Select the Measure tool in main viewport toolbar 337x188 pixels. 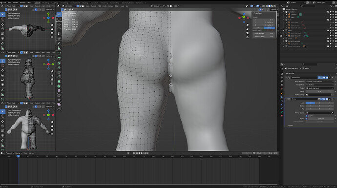point(59,48)
